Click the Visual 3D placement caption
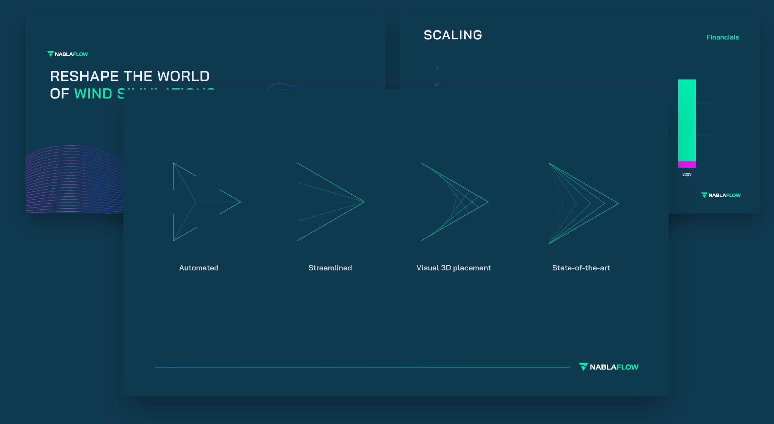The height and width of the screenshot is (424, 774). [454, 268]
